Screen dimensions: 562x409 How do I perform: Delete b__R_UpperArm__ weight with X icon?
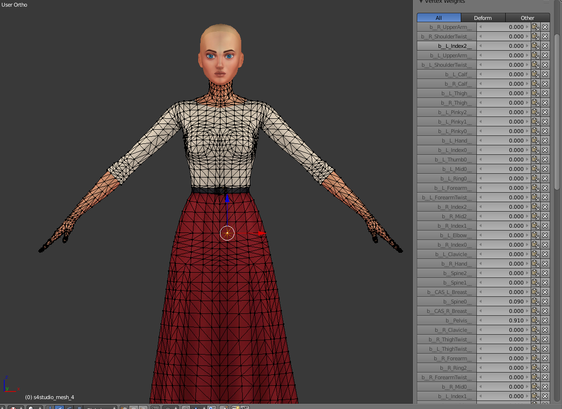(x=545, y=27)
